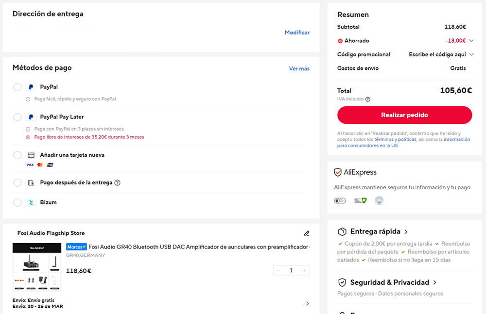Open Ver más payment methods

click(299, 68)
